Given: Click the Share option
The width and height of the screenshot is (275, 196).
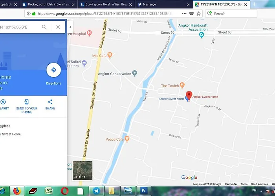Looking at the screenshot, I should tap(50, 105).
